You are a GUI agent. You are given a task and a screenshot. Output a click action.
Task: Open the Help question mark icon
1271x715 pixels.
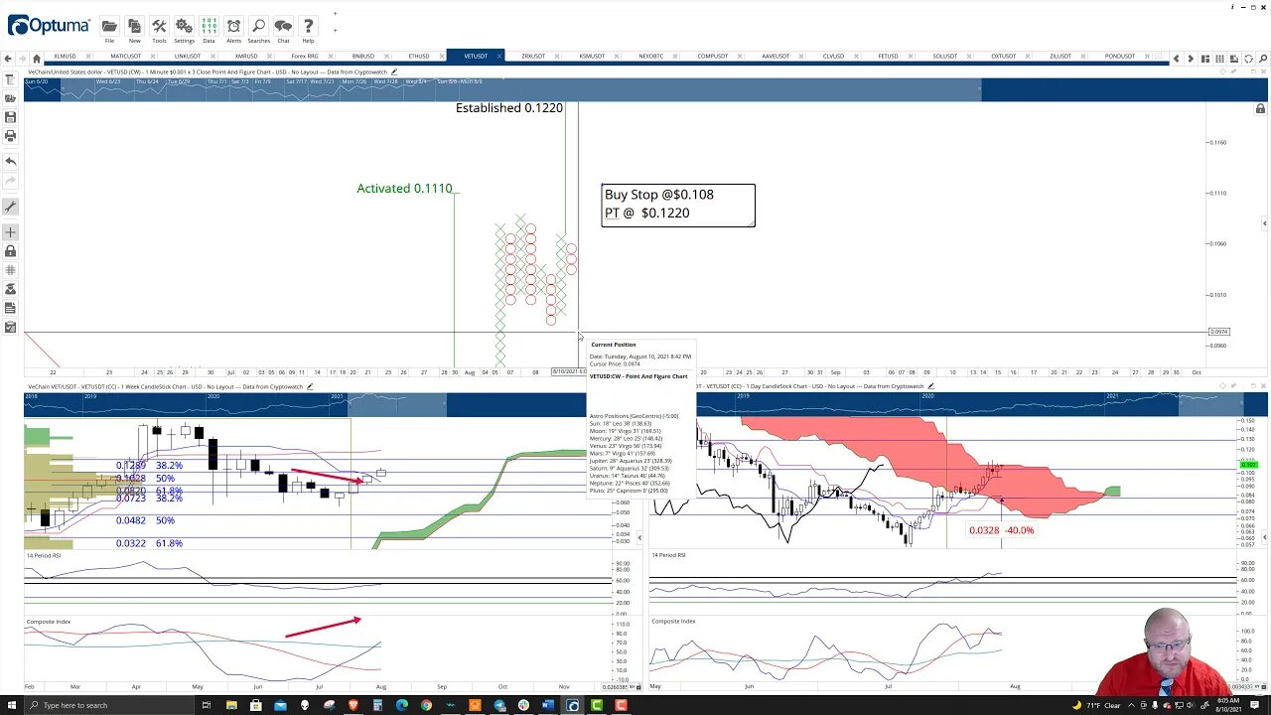pos(308,29)
